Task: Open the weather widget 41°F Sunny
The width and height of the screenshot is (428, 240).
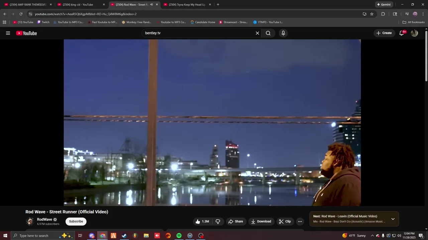Action: [354, 236]
